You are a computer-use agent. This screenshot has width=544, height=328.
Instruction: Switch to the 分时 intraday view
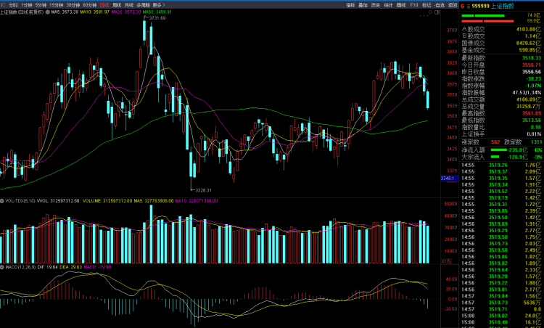tap(13, 5)
